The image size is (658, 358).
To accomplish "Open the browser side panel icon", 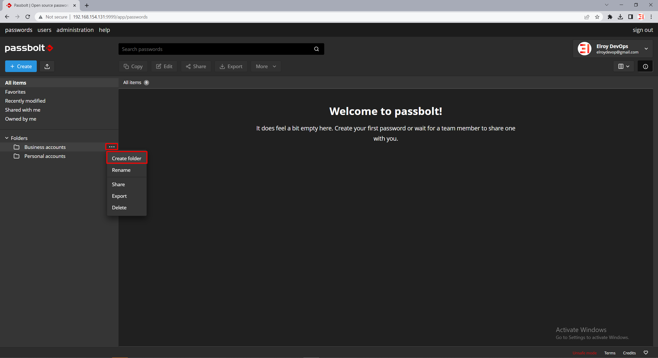I will (630, 17).
